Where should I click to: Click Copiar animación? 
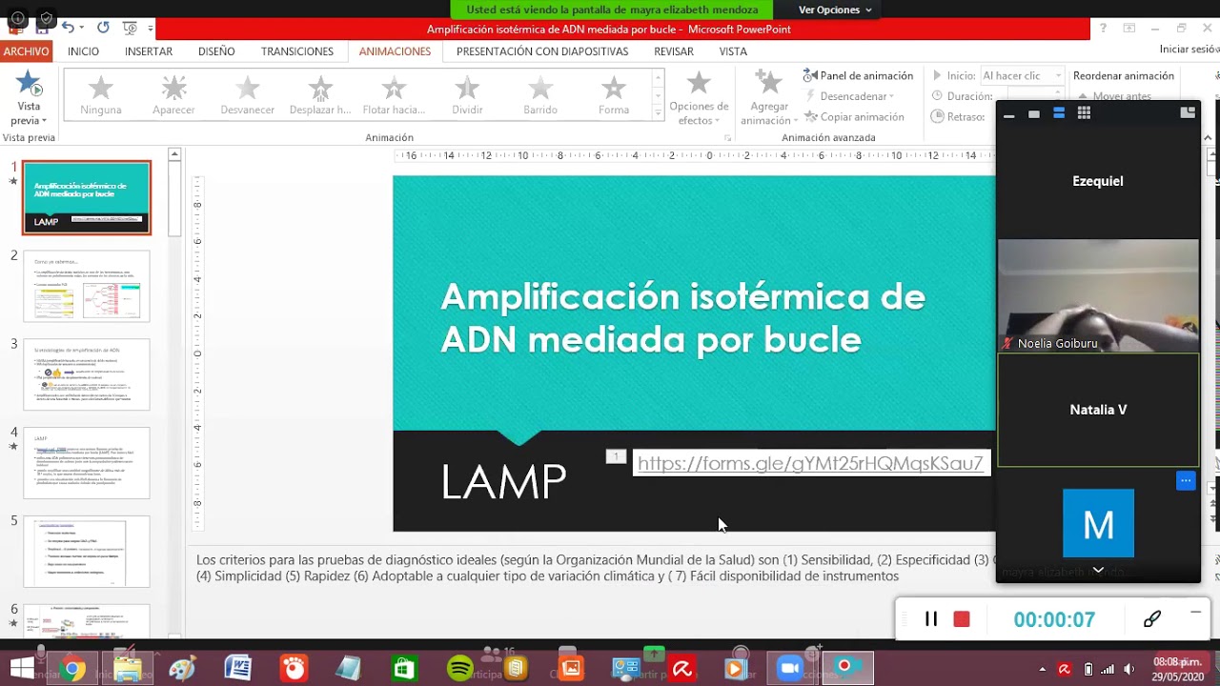tap(854, 116)
